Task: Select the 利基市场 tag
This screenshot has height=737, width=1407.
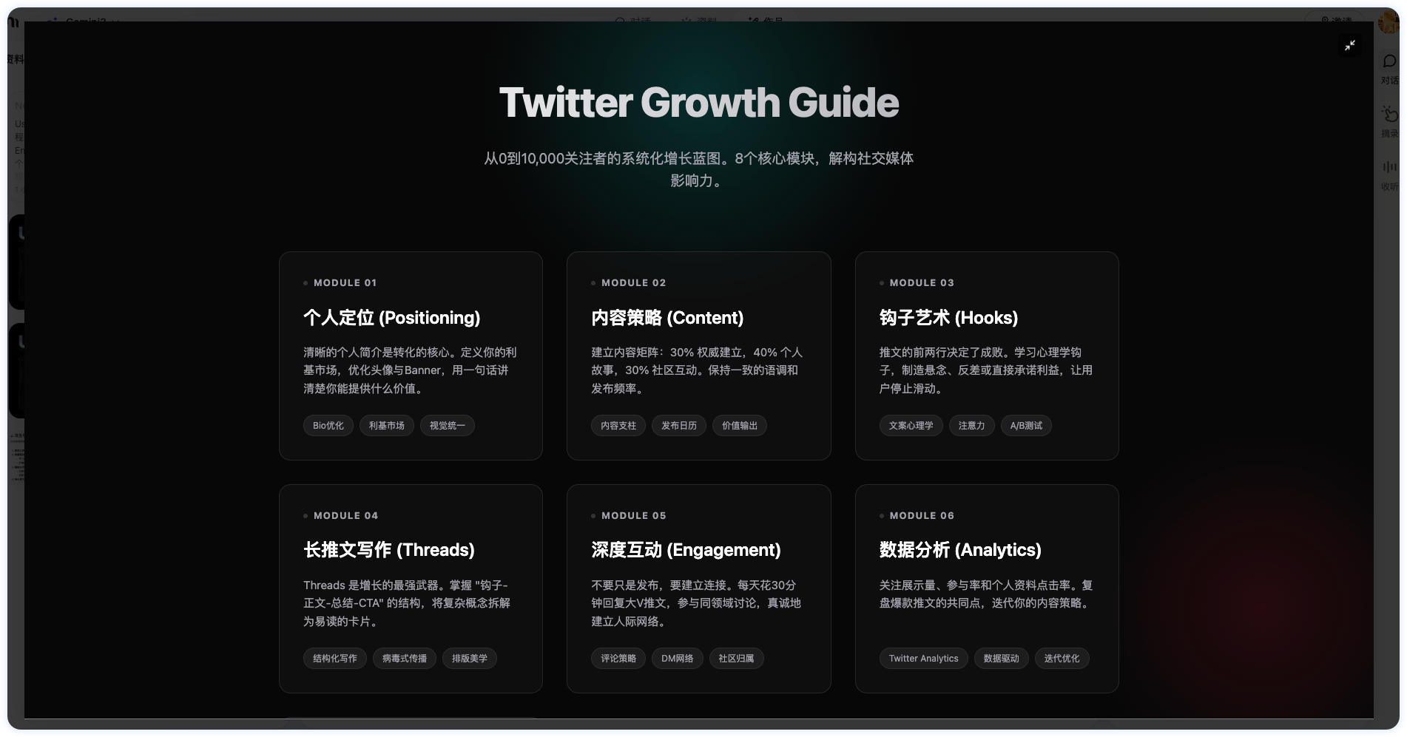Action: click(387, 426)
